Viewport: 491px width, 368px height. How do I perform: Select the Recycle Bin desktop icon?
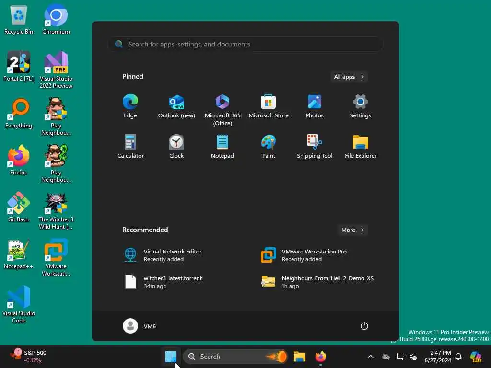(19, 19)
